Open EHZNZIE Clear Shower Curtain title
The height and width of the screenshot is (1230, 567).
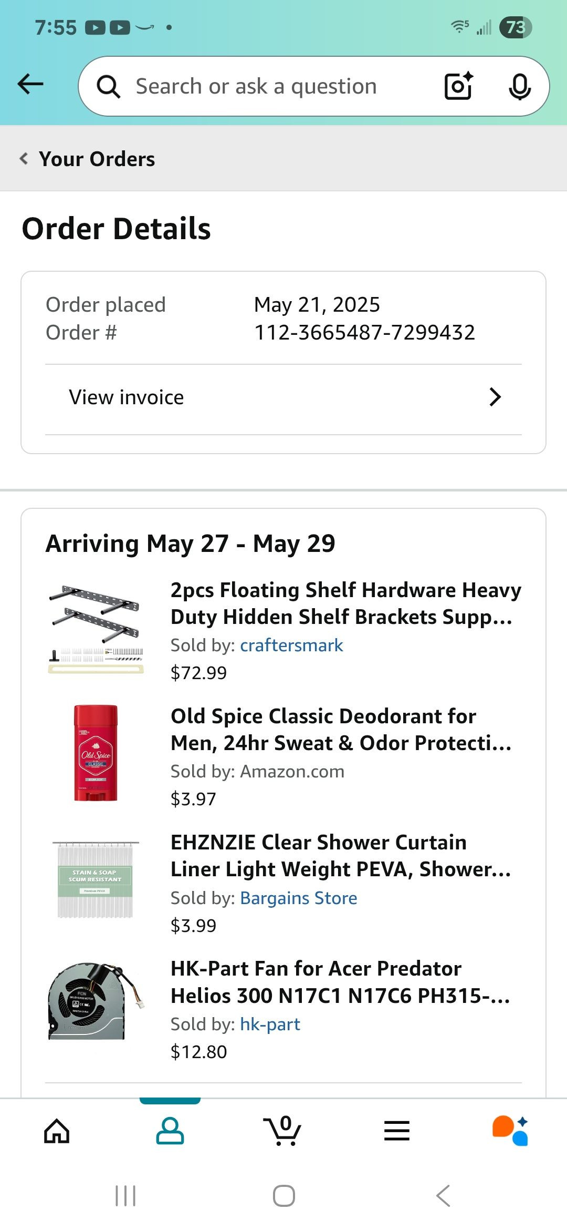[341, 856]
